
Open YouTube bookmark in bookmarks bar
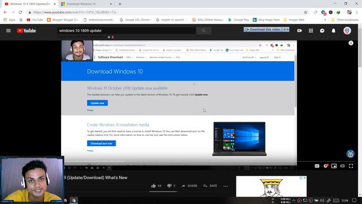[x=35, y=20]
